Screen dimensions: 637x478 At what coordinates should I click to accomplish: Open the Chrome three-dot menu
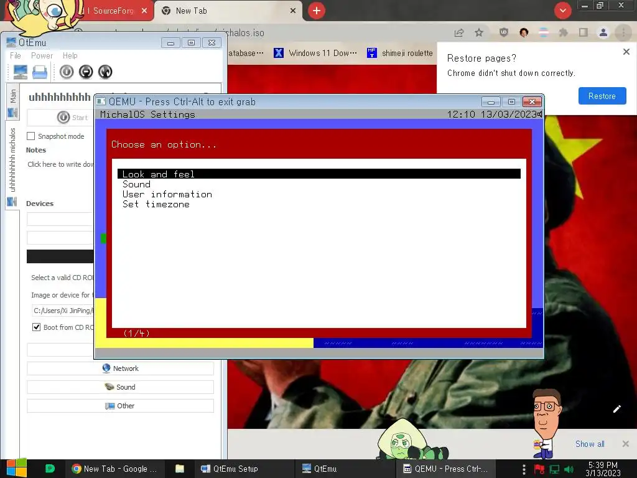(623, 32)
